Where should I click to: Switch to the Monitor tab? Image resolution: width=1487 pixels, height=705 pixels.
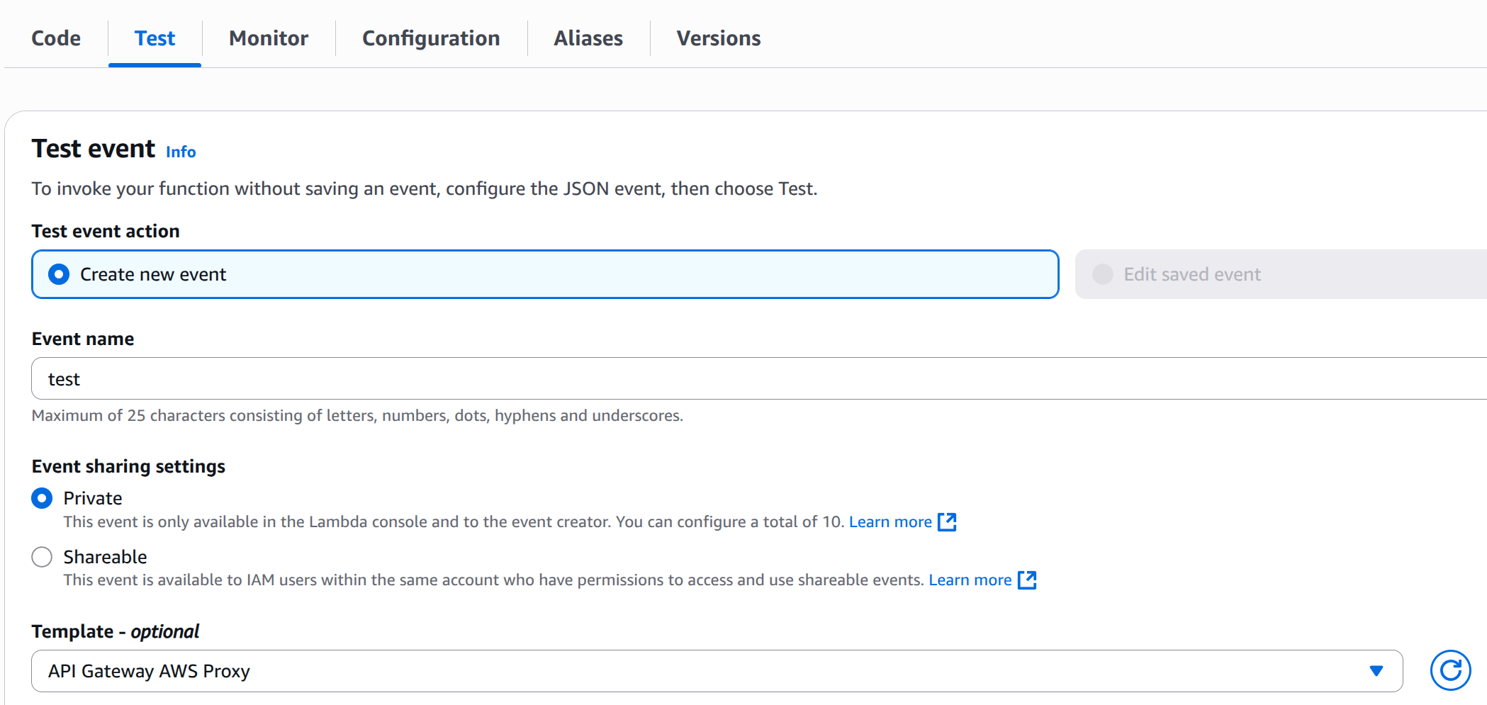click(x=269, y=38)
